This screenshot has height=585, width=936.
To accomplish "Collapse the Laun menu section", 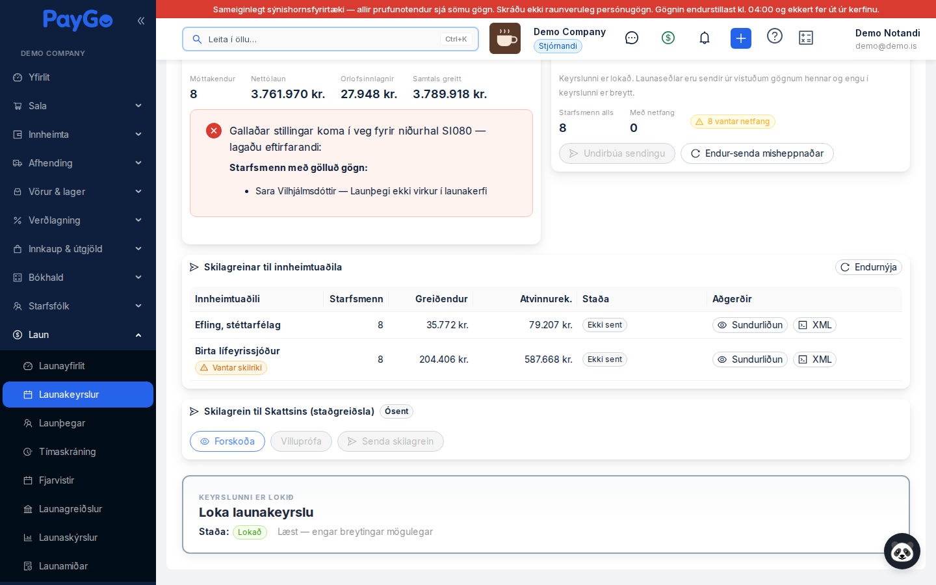I will (78, 335).
